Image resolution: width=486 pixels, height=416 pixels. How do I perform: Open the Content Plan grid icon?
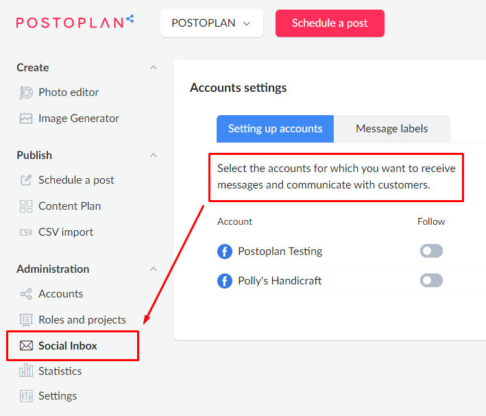coord(26,206)
